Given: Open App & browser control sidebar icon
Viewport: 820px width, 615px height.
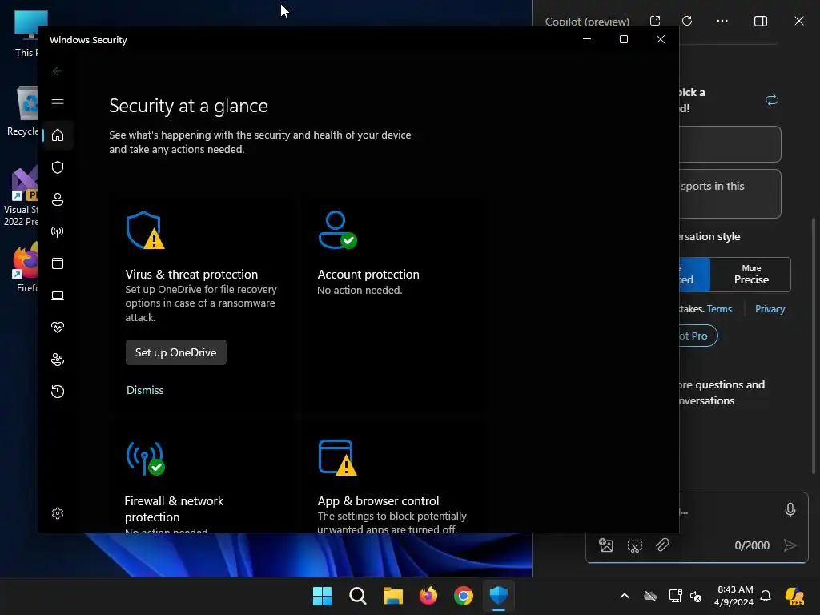Looking at the screenshot, I should pos(58,263).
